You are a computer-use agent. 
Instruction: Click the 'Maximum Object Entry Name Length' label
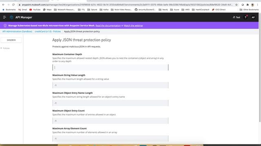(x=73, y=93)
